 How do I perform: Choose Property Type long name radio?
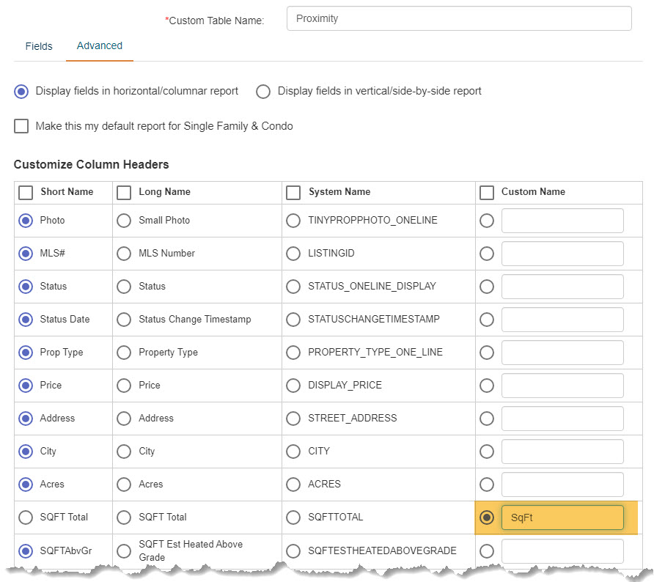(124, 353)
